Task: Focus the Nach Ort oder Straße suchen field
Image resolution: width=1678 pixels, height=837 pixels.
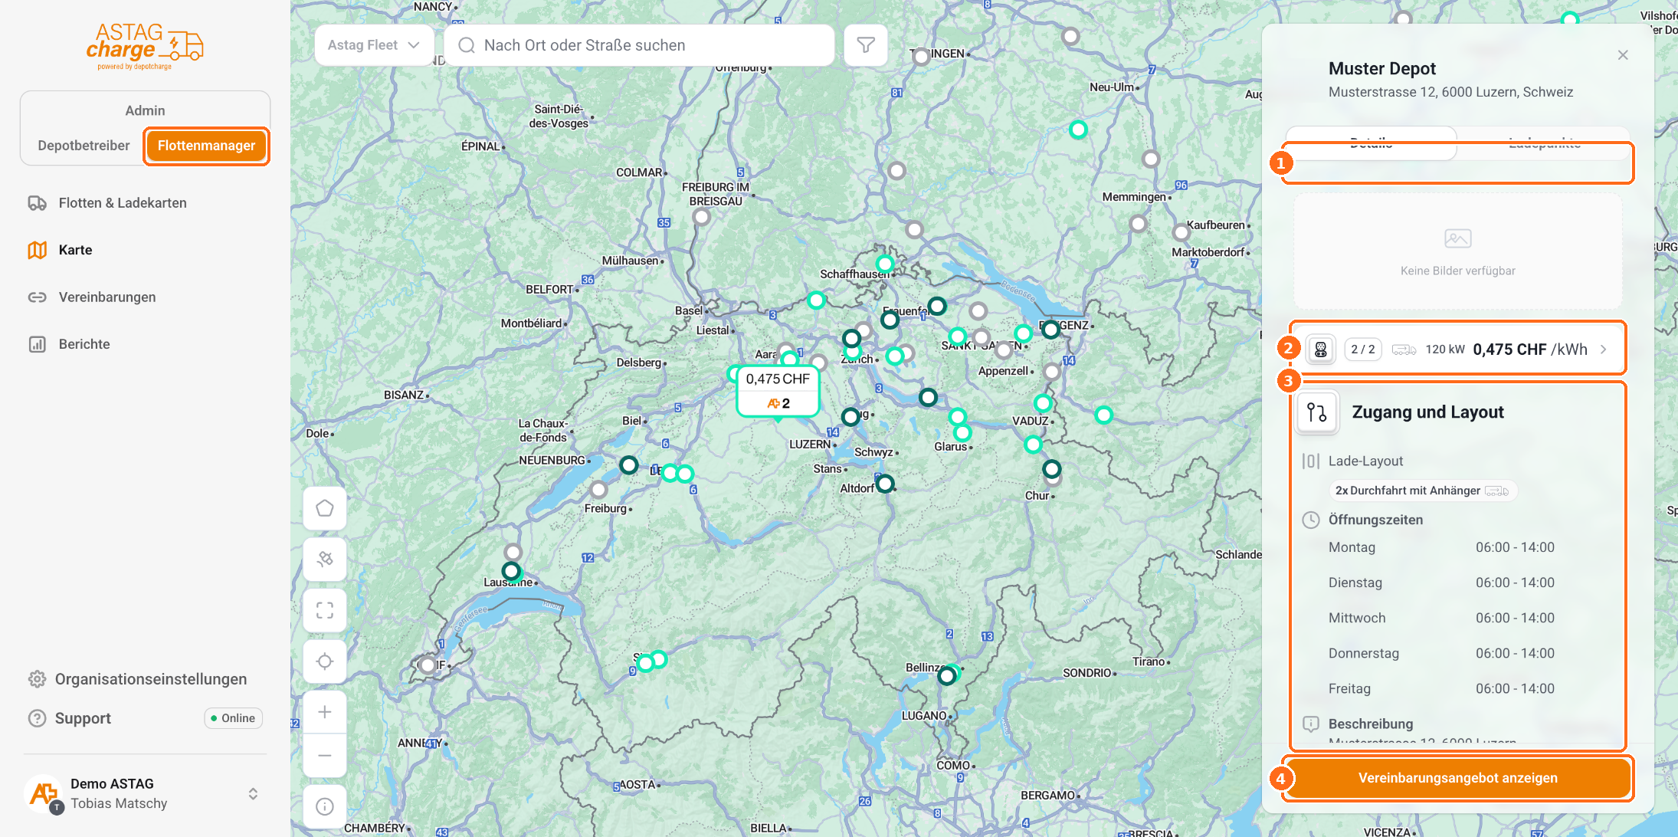Action: click(639, 45)
